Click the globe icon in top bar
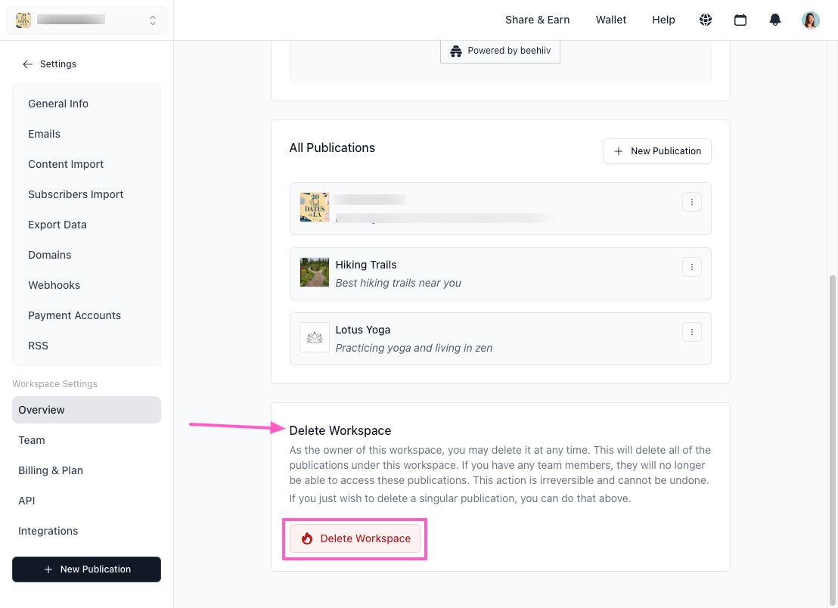This screenshot has width=838, height=608. [706, 20]
